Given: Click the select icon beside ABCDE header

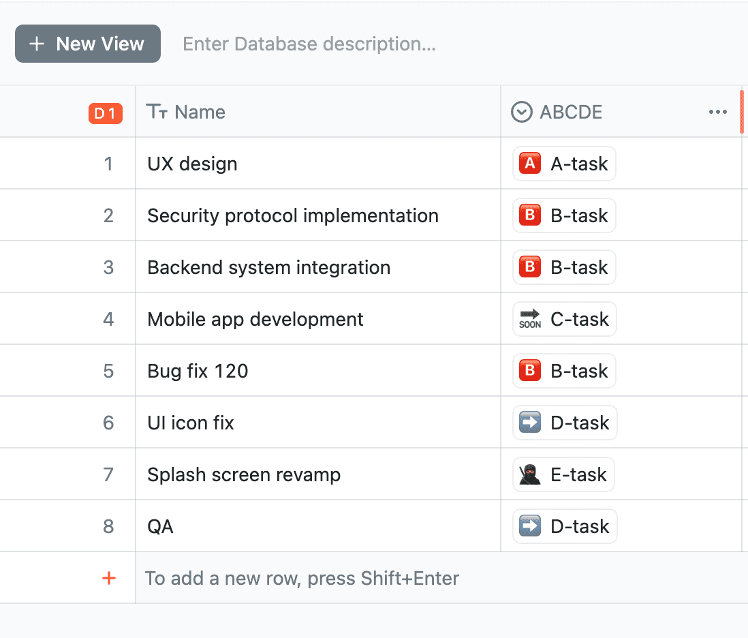Looking at the screenshot, I should tap(521, 112).
